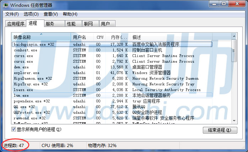Toggle 显示所有用户的进程 checkbox
This screenshot has width=248, height=152.
[x=14, y=129]
